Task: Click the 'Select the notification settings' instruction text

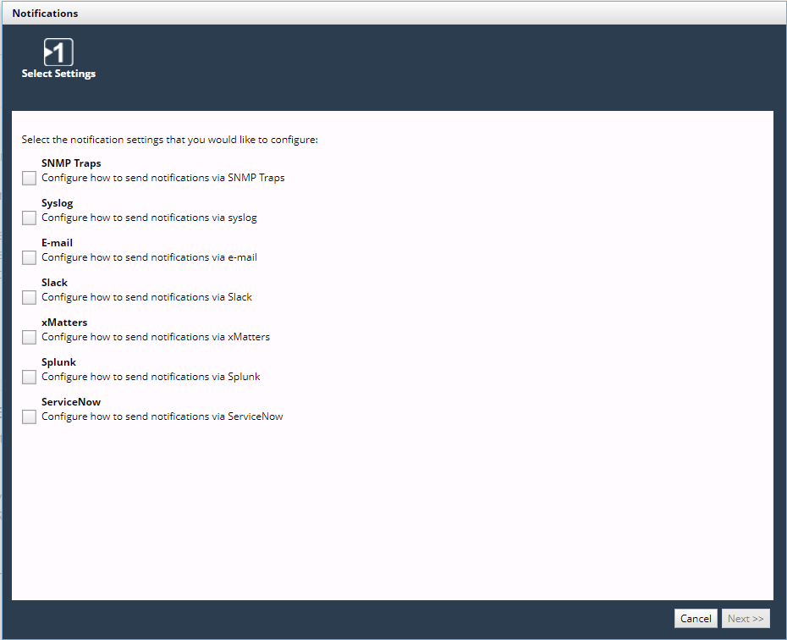Action: click(x=169, y=140)
